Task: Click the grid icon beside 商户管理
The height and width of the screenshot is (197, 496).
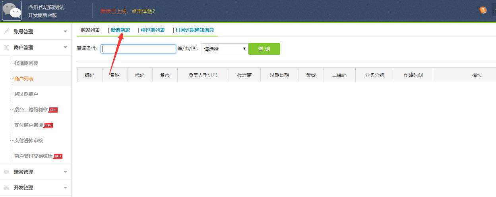Action: point(6,48)
